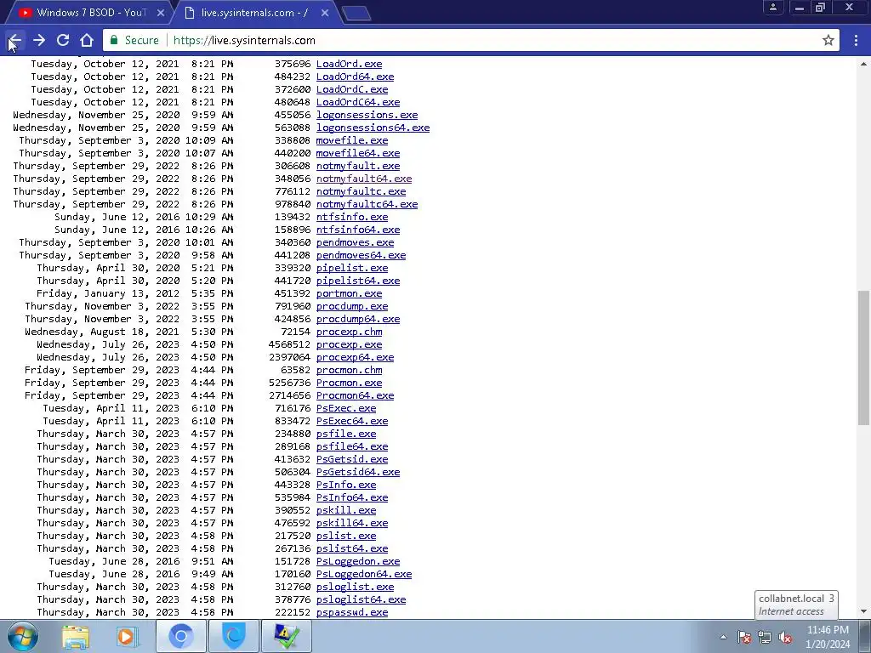871x653 pixels.
Task: Click the date text 'Friday, January 13, 2012'
Action: [x=108, y=293]
